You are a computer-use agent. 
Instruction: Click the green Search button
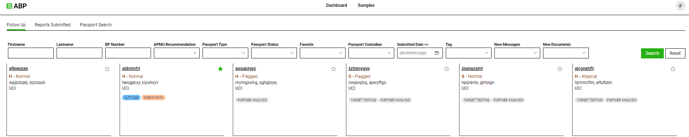pos(652,53)
